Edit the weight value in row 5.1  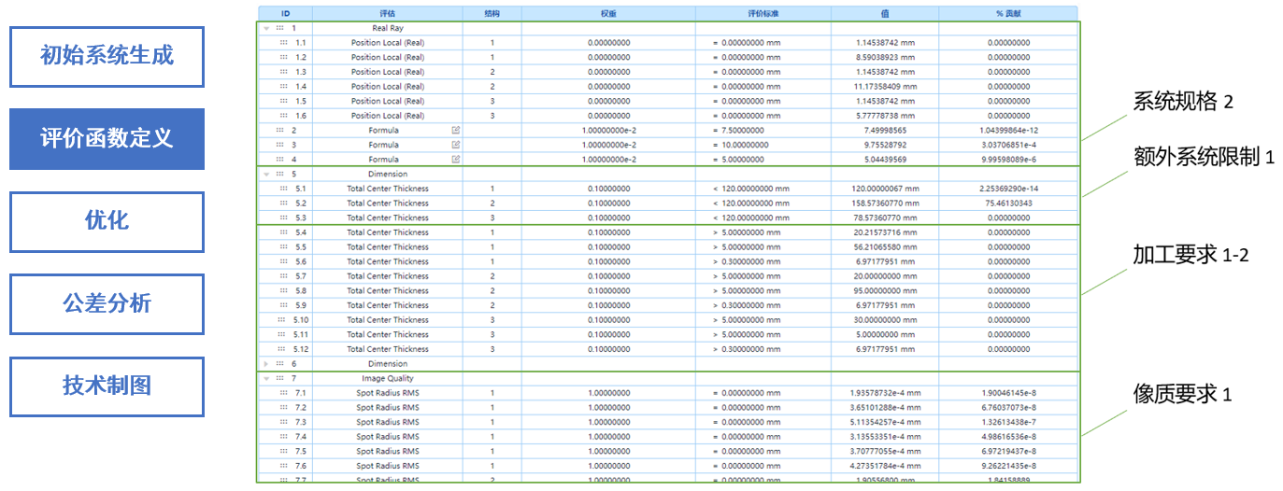click(x=607, y=189)
